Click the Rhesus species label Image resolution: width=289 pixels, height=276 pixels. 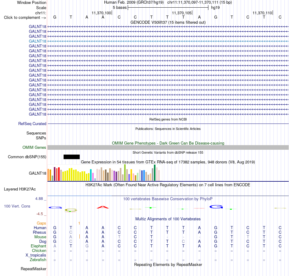coord(40,232)
